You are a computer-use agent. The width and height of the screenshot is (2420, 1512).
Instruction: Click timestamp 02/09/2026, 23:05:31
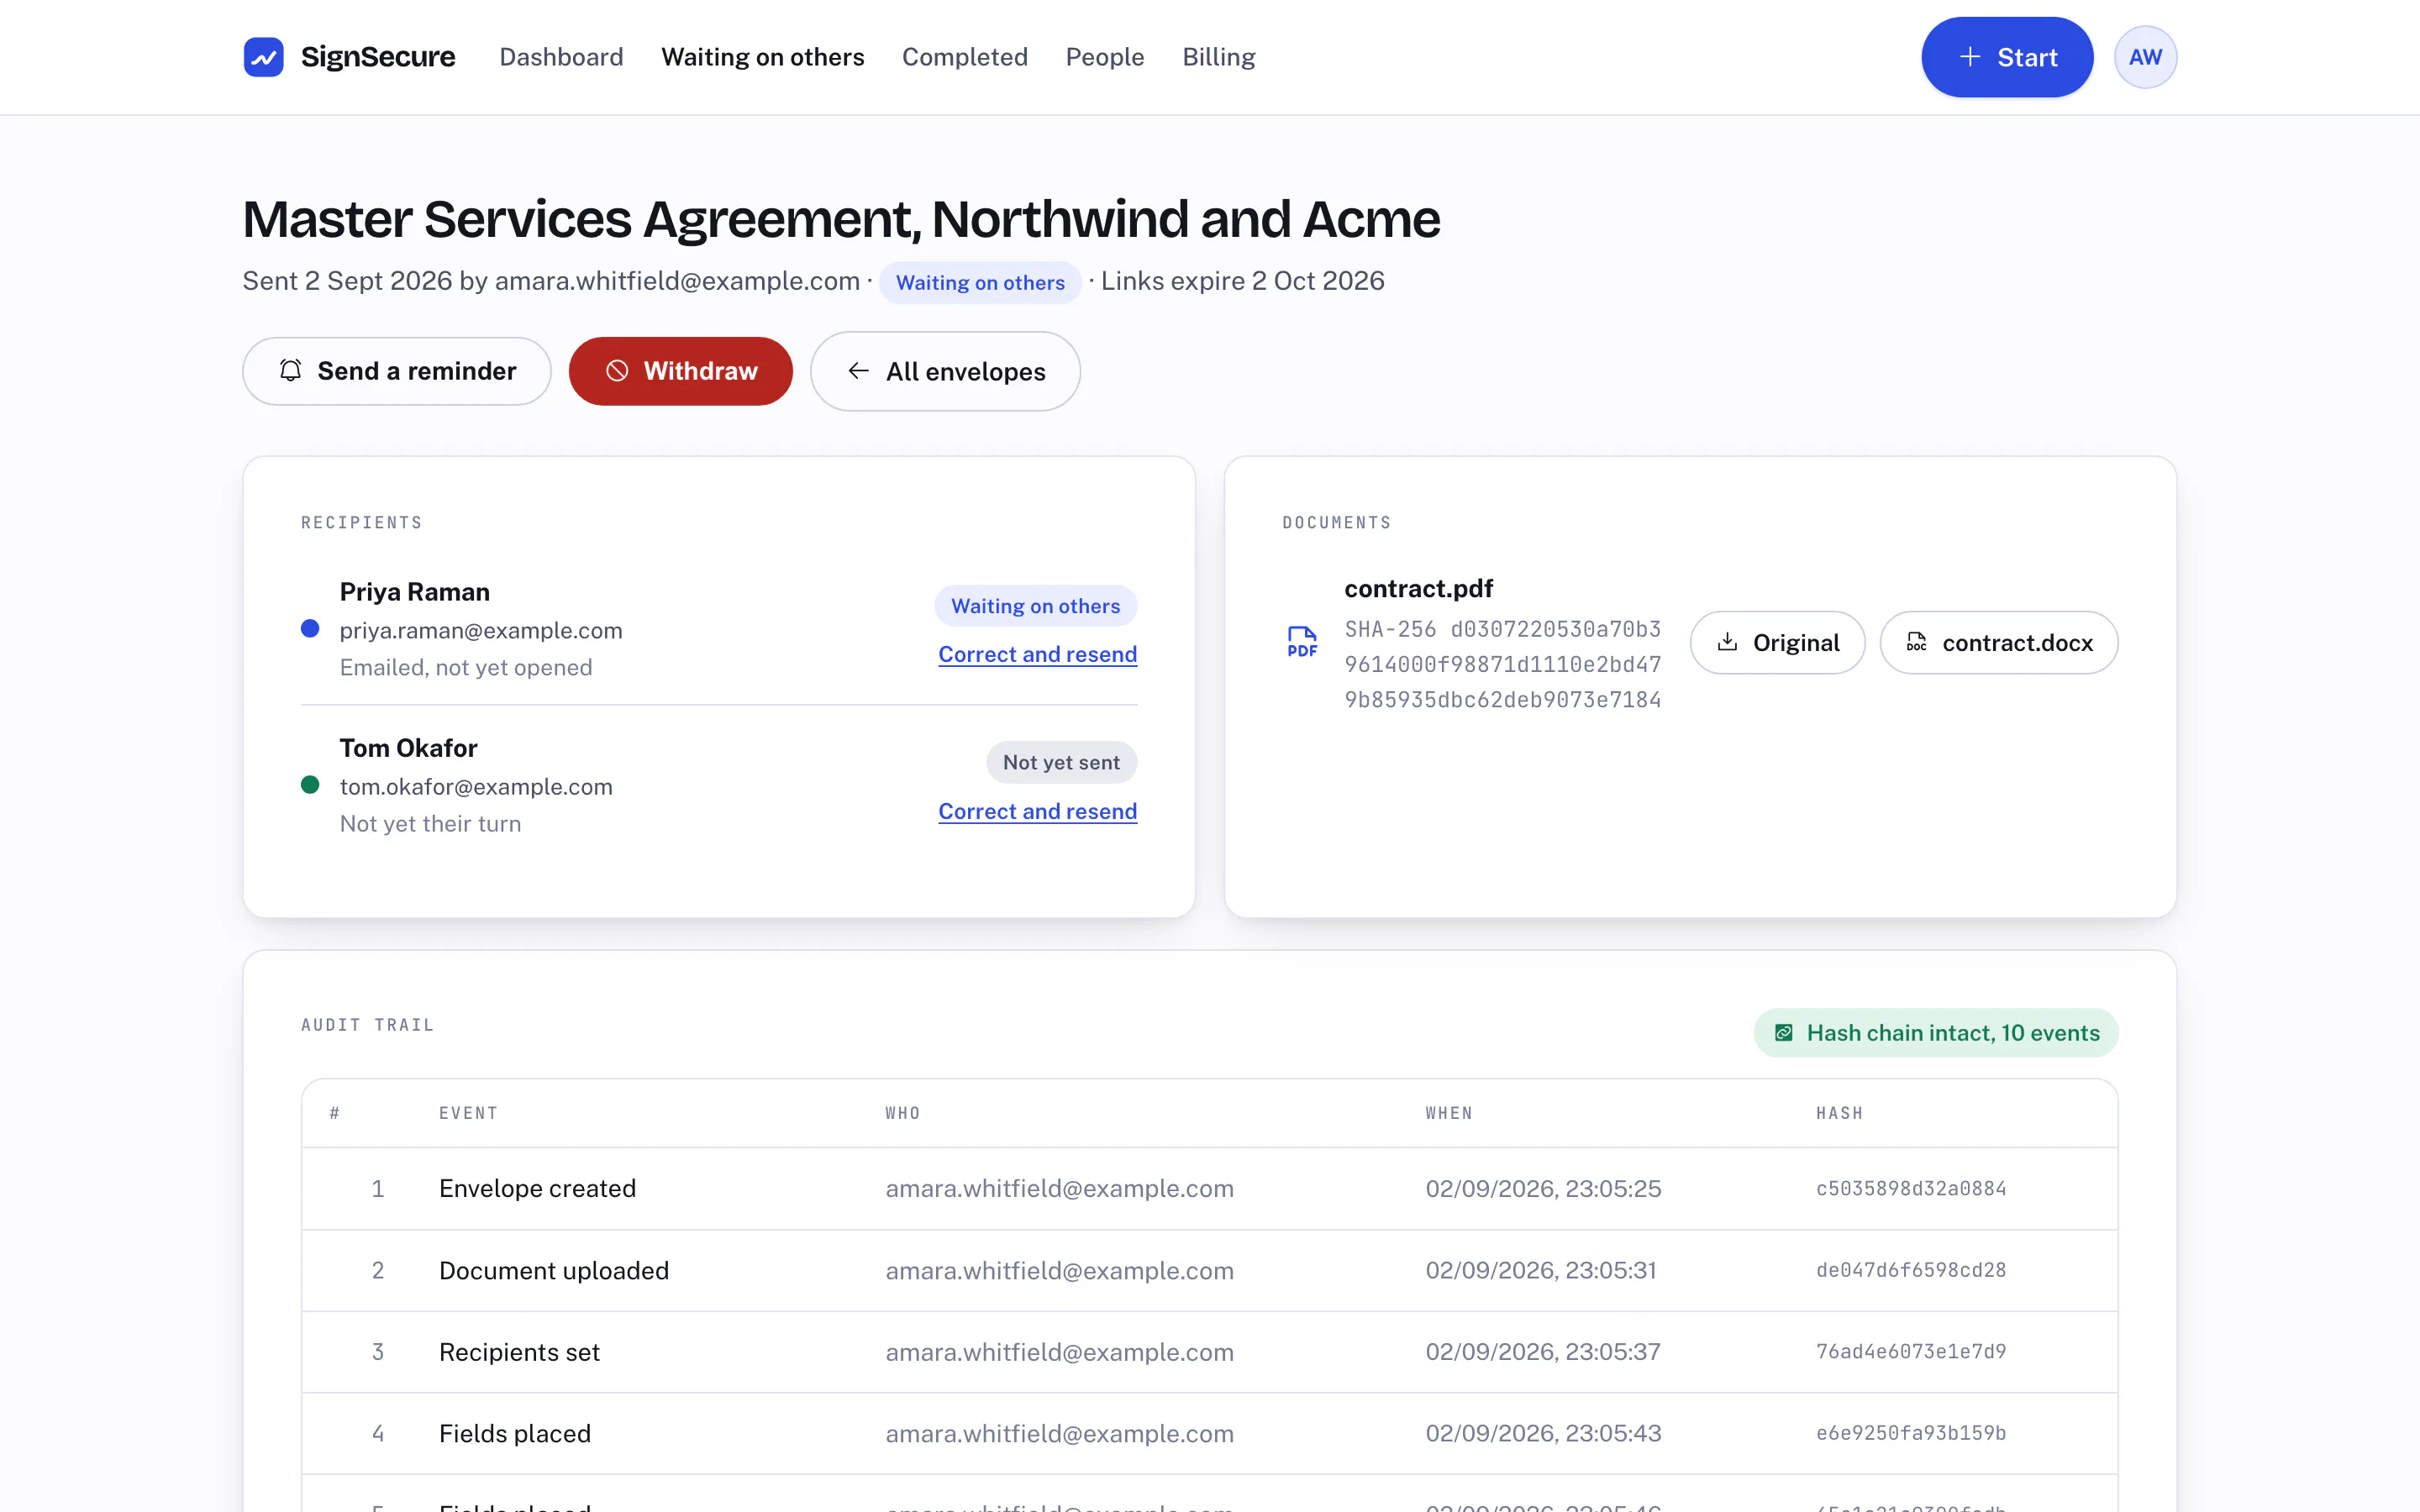click(1541, 1270)
